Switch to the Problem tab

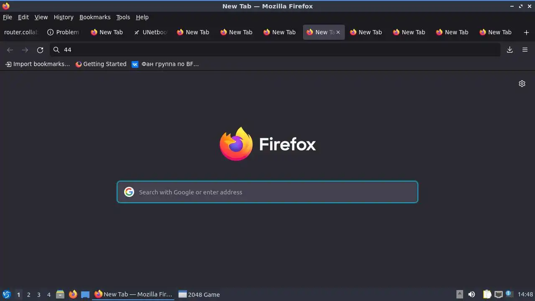coord(64,32)
